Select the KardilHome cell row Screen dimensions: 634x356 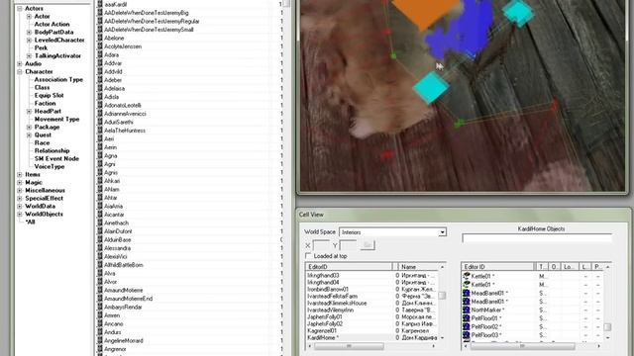click(x=371, y=338)
